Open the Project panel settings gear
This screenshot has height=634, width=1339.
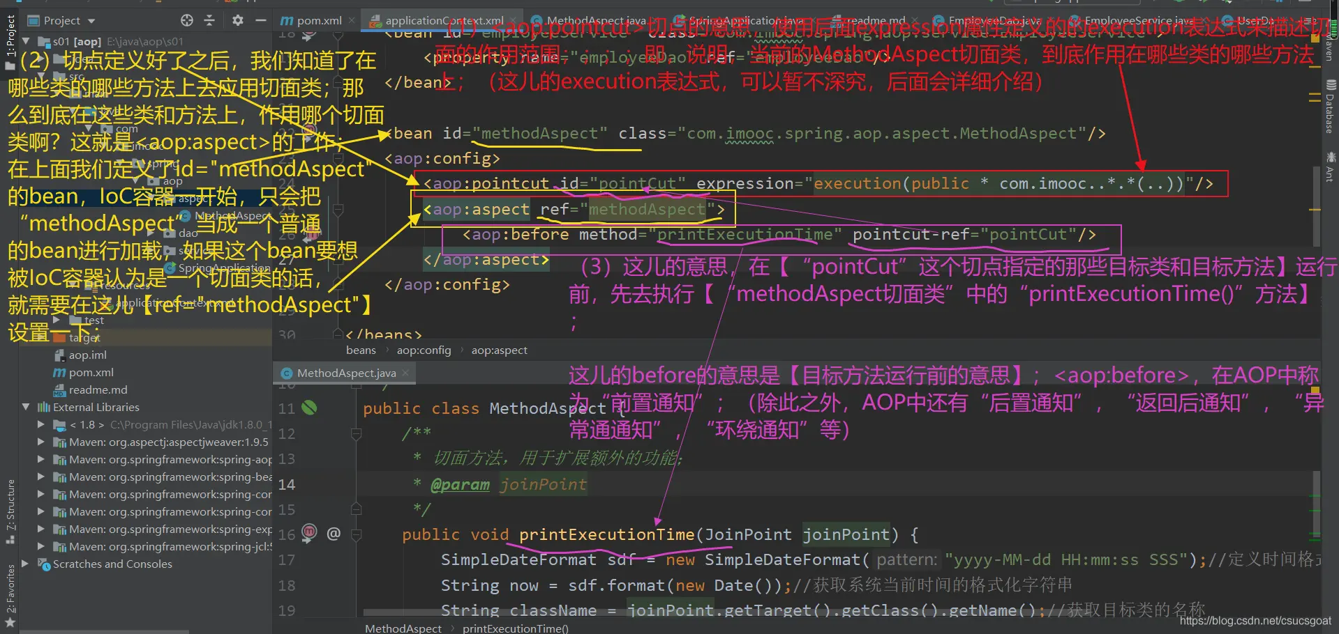click(x=238, y=20)
